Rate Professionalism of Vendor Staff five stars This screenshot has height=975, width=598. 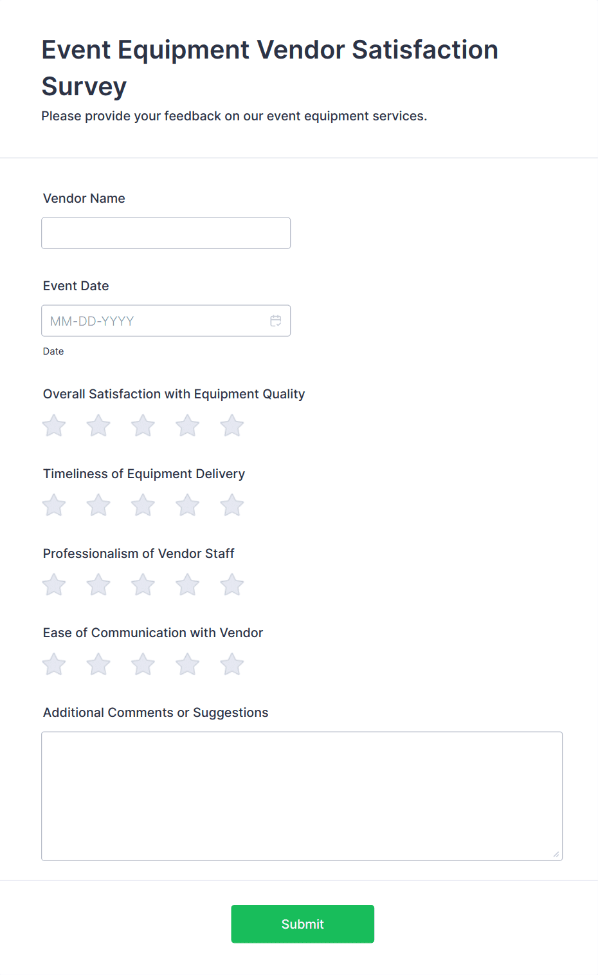point(232,585)
